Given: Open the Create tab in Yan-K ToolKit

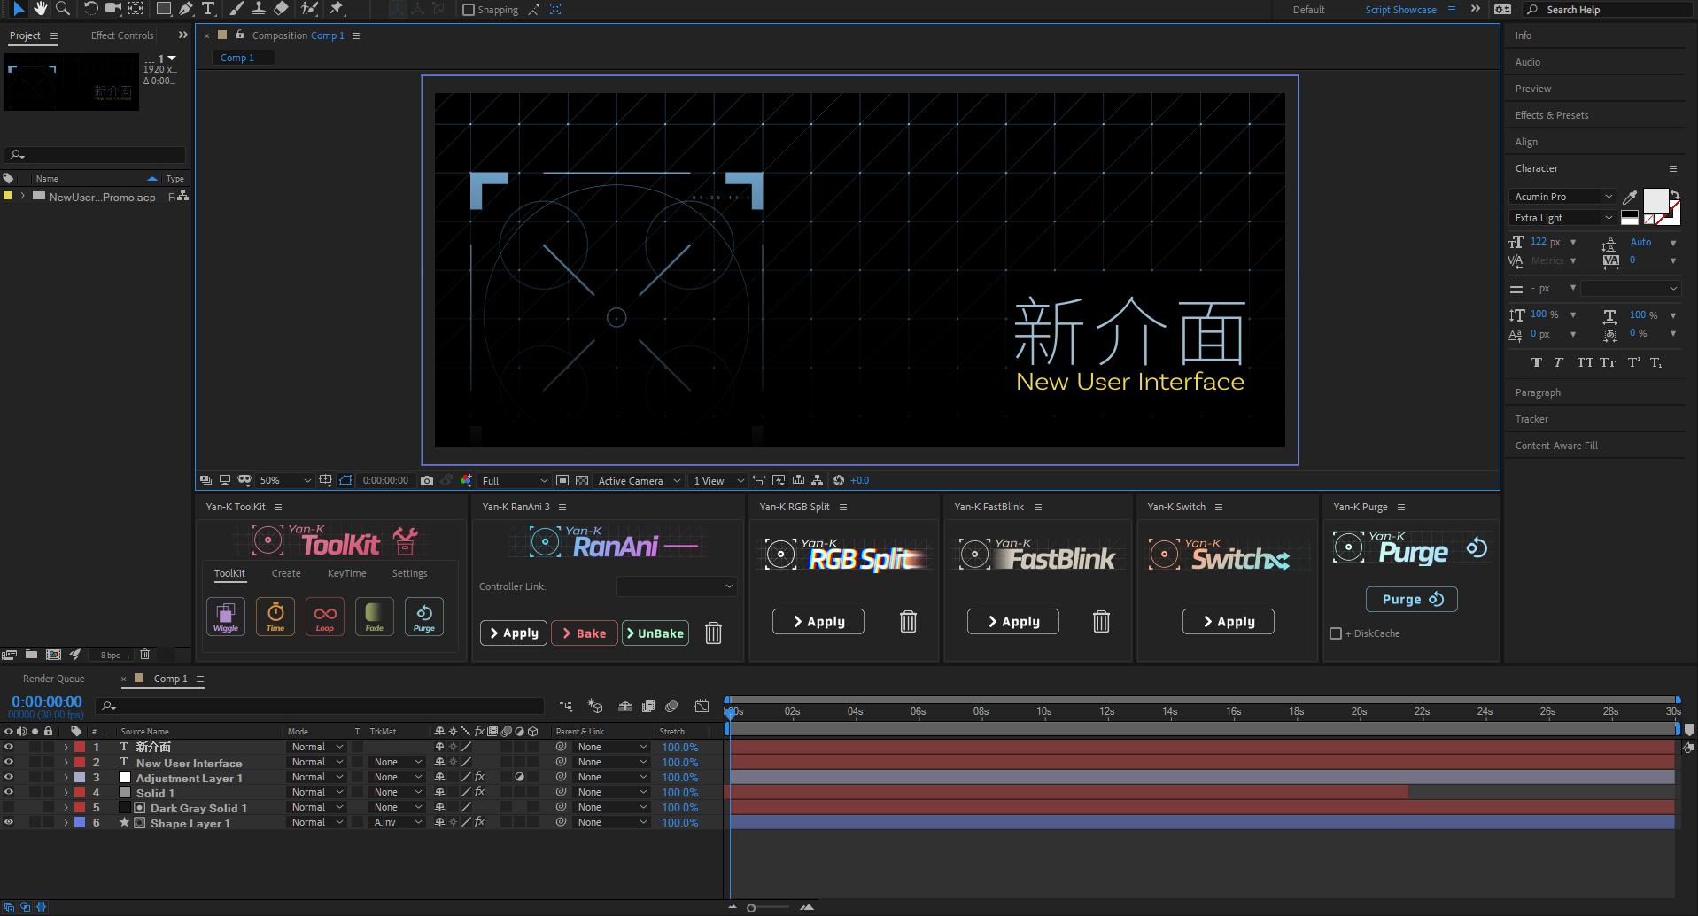Looking at the screenshot, I should coord(286,573).
